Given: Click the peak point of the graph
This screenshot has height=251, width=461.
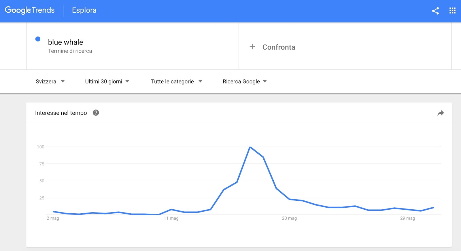Looking at the screenshot, I should [250, 147].
